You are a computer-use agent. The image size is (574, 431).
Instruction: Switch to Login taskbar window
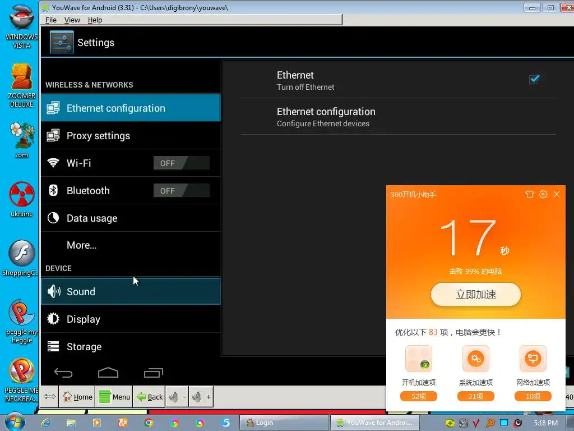click(284, 423)
